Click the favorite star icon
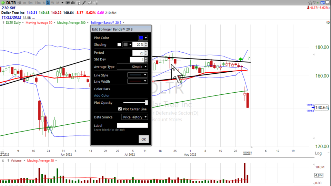This screenshot has width=331, height=186. pos(310,2)
